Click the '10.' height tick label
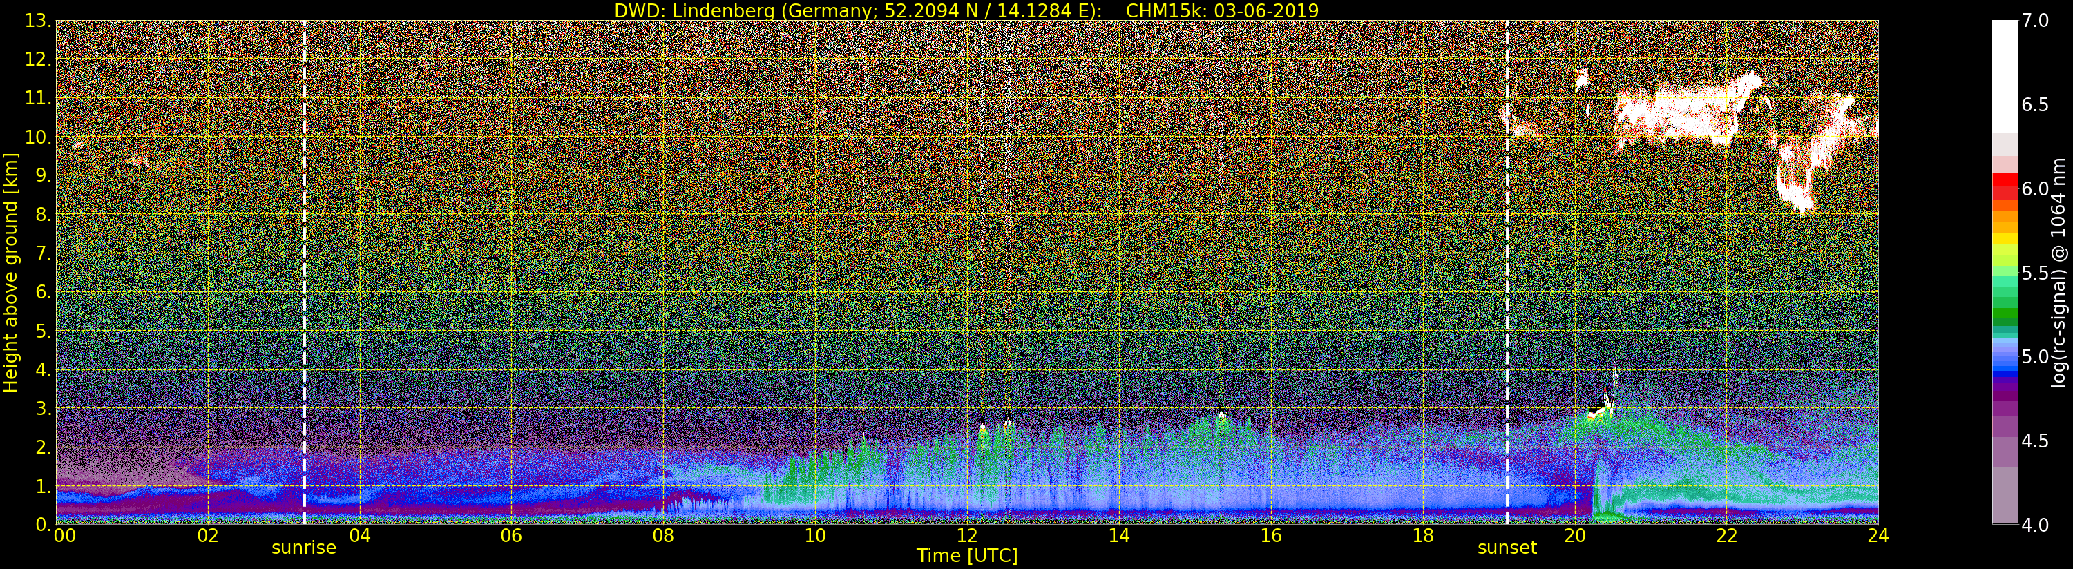This screenshot has width=2073, height=569. (37, 137)
